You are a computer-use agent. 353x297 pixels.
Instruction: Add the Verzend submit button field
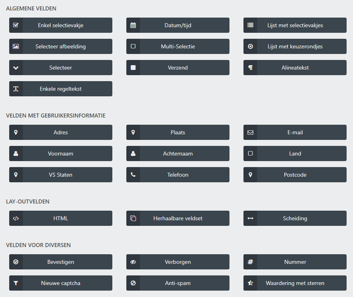[178, 68]
